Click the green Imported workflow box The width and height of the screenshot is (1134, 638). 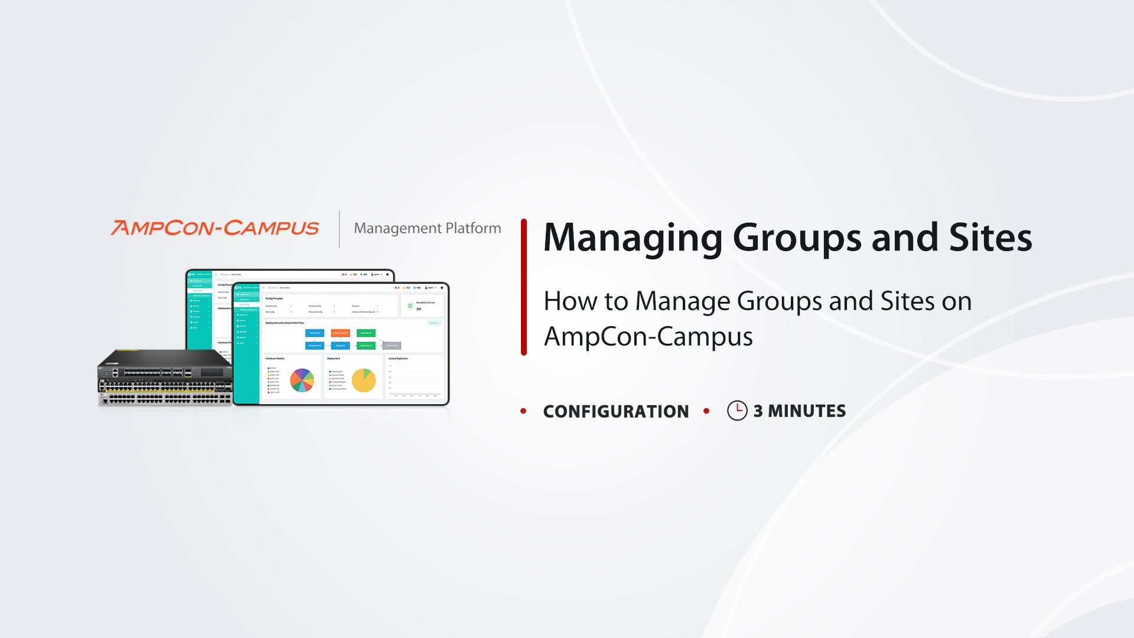click(366, 333)
